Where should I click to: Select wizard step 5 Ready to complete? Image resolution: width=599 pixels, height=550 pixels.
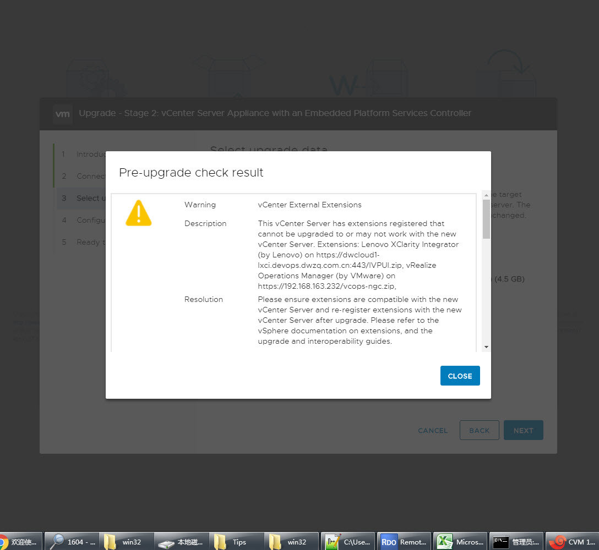tap(81, 242)
